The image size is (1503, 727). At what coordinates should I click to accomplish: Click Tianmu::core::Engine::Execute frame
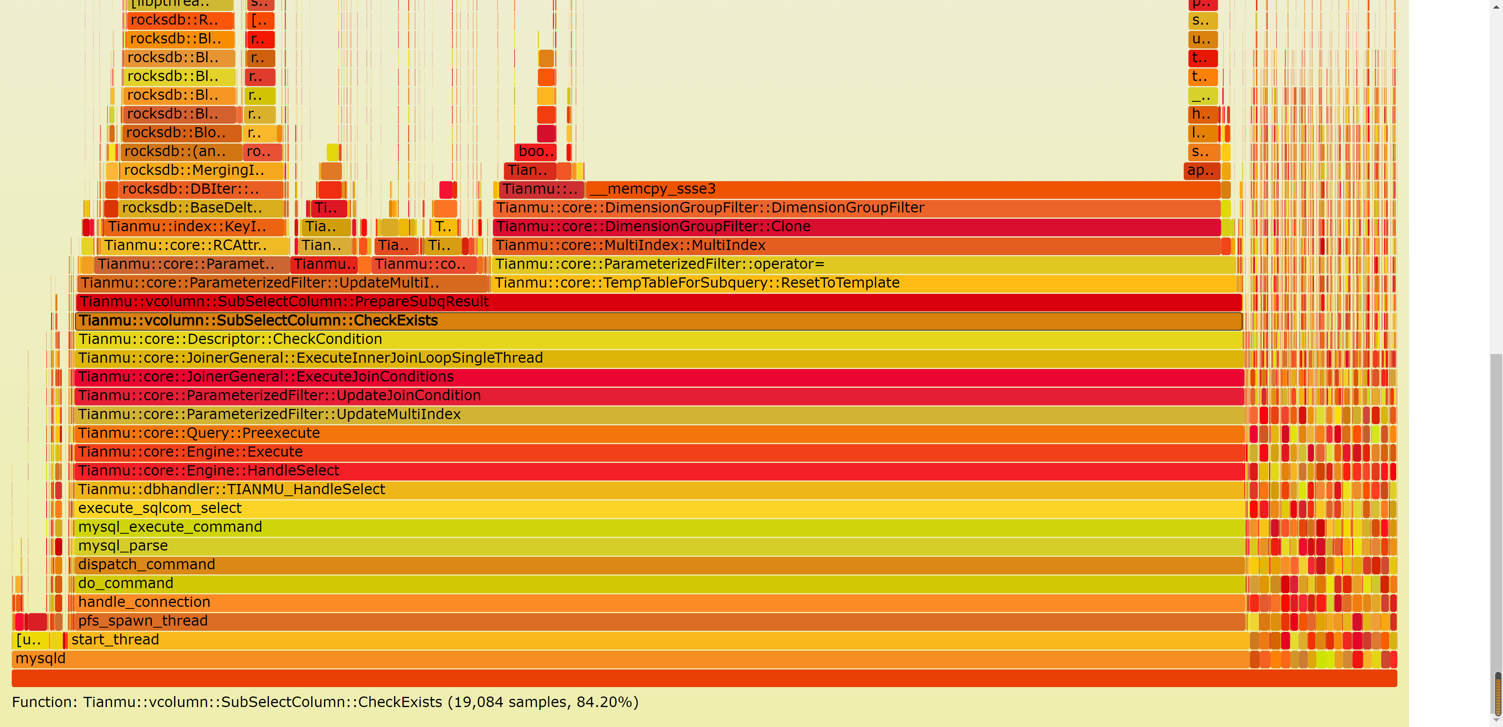pos(660,452)
